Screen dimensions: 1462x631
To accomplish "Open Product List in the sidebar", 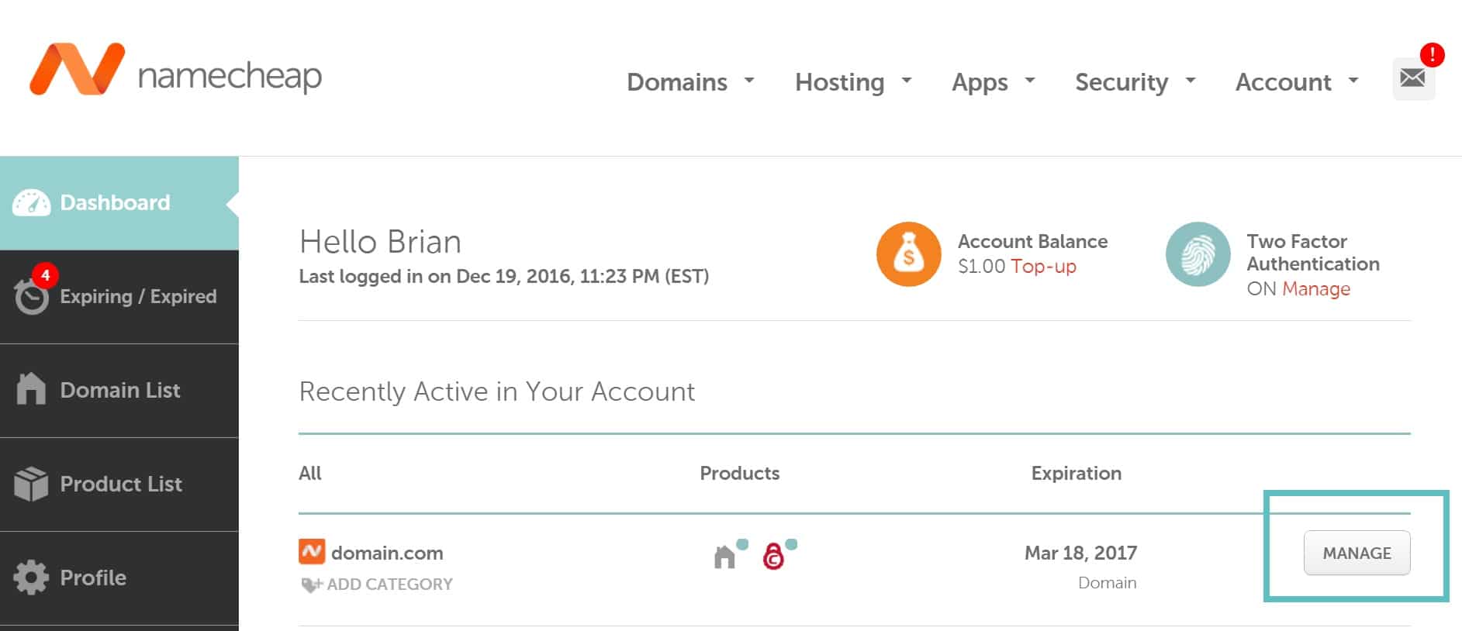I will pos(121,484).
